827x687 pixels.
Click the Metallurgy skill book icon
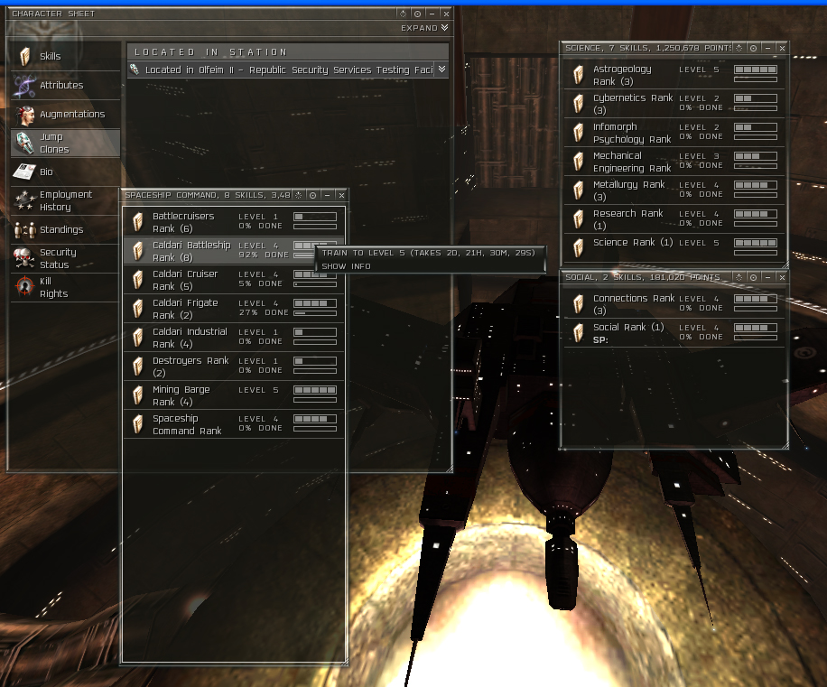tap(579, 190)
